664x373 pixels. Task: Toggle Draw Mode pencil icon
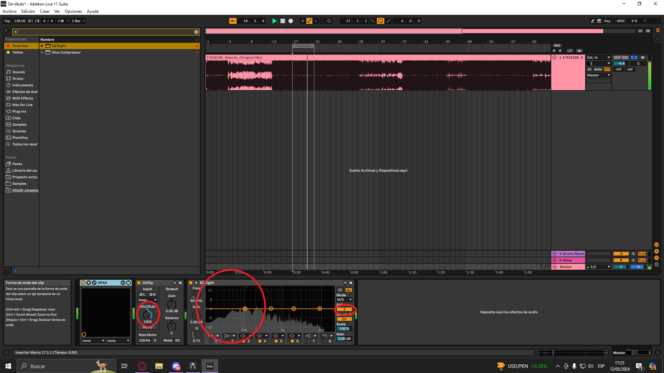pos(593,21)
